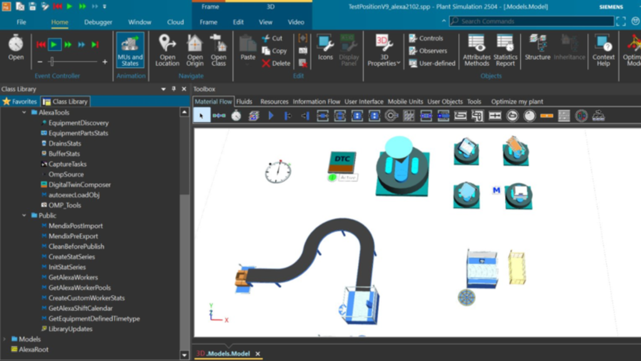This screenshot has height=361, width=641.
Task: Open the Icons editor
Action: point(326,48)
